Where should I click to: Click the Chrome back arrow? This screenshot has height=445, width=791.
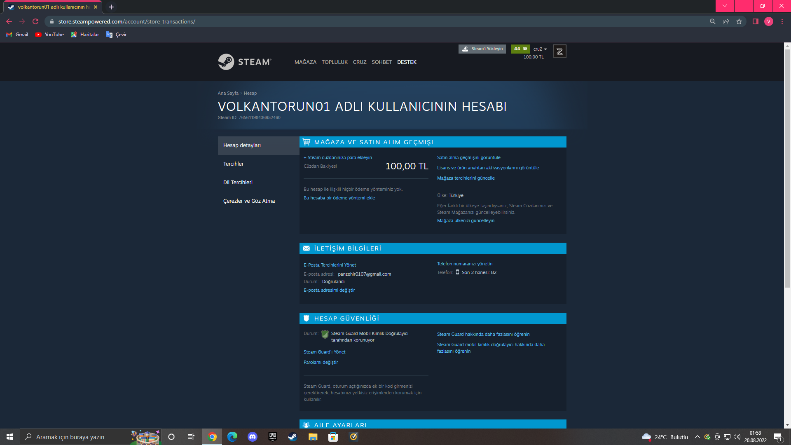(9, 21)
